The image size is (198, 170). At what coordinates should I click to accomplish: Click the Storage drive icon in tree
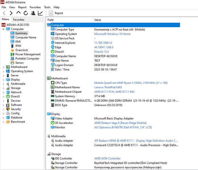coord(8,88)
